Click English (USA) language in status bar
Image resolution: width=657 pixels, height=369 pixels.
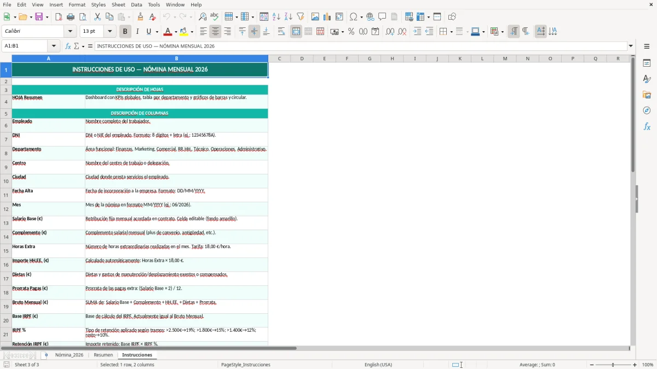[378, 365]
